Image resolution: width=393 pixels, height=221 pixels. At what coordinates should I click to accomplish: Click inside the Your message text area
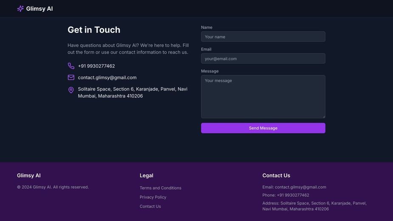(x=263, y=96)
